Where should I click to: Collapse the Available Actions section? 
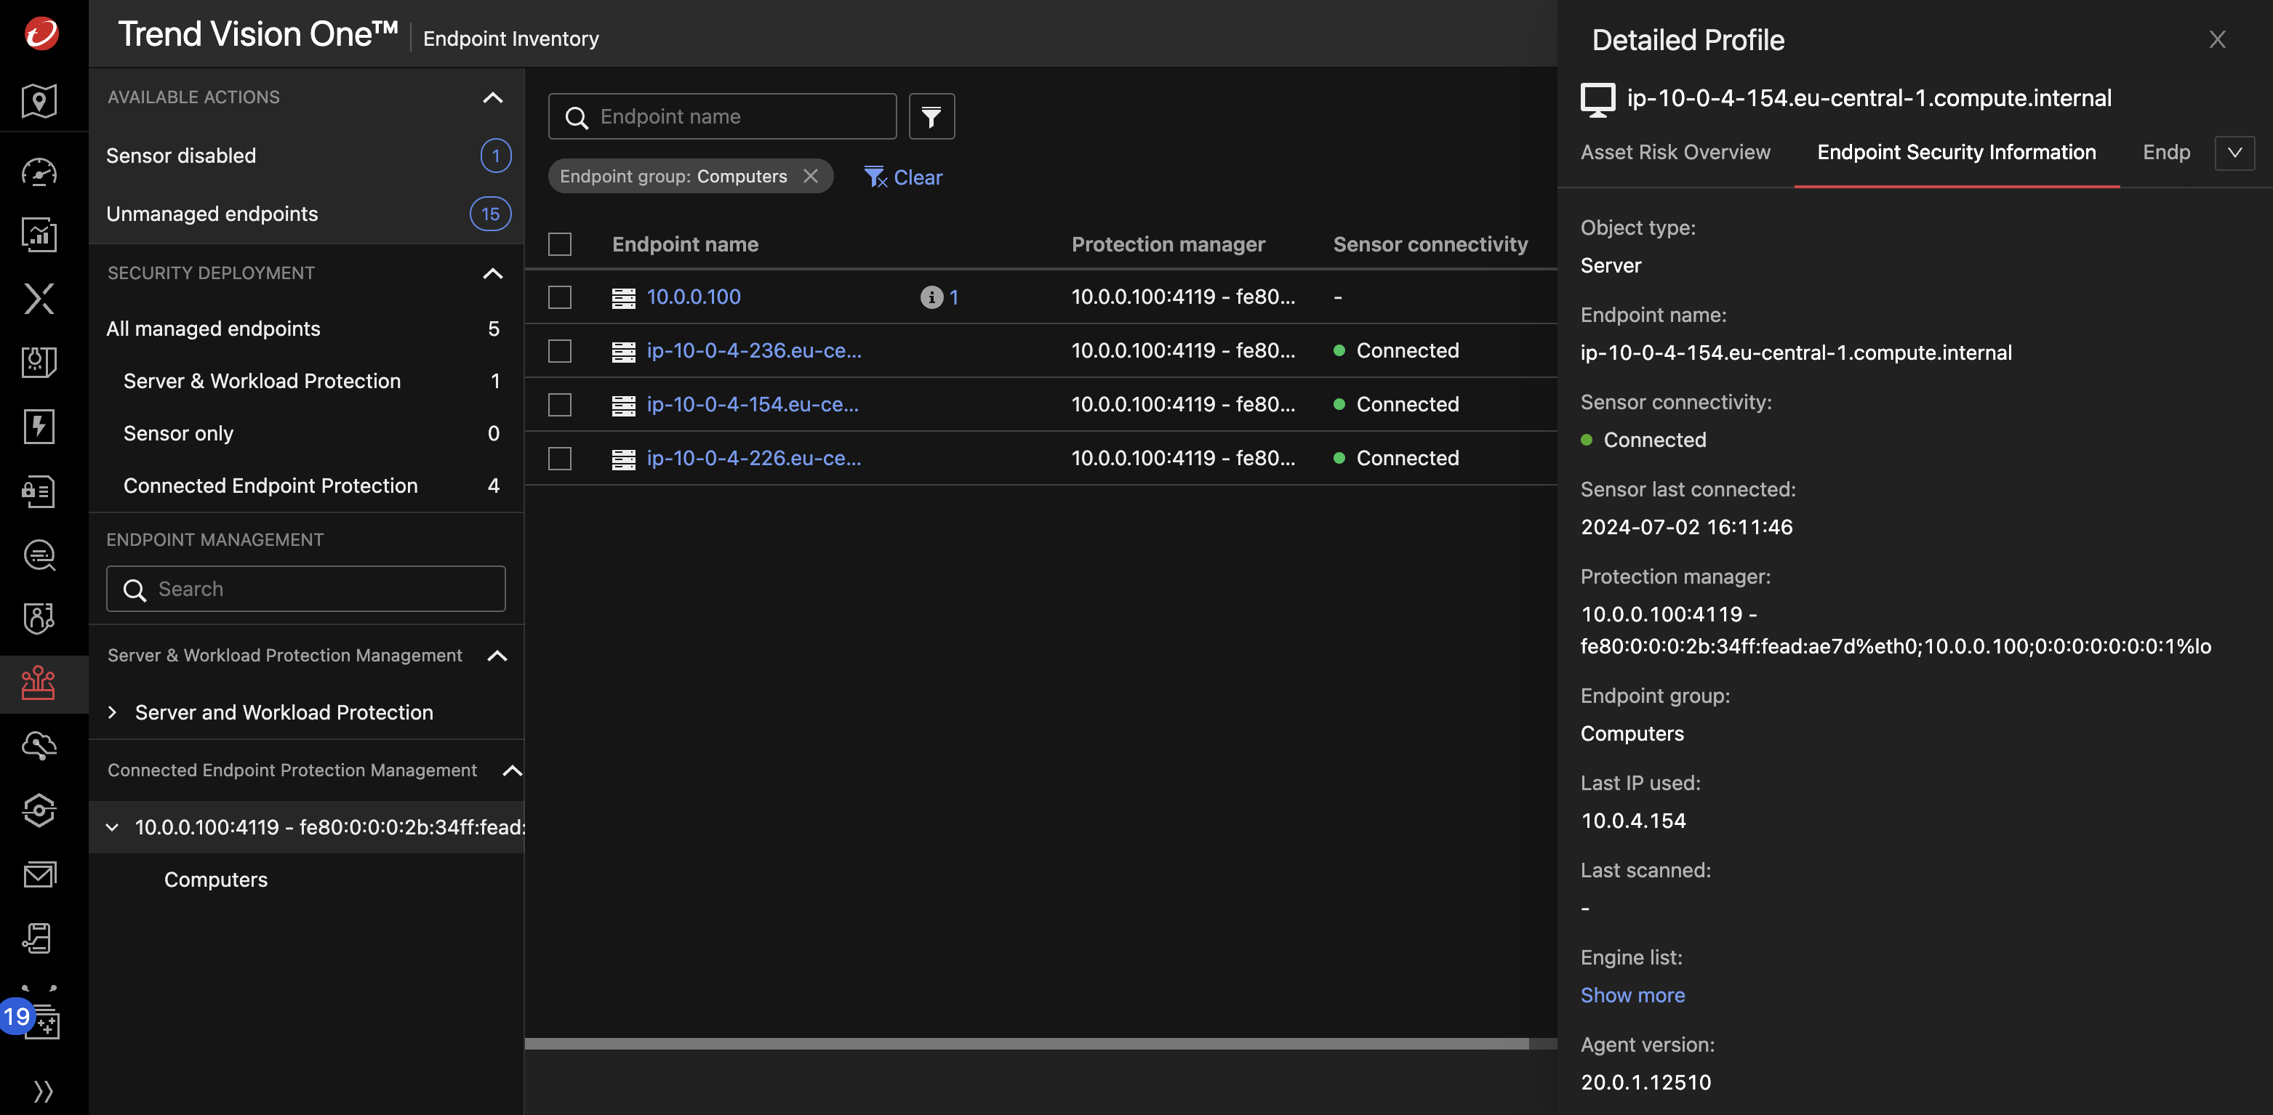click(x=492, y=98)
